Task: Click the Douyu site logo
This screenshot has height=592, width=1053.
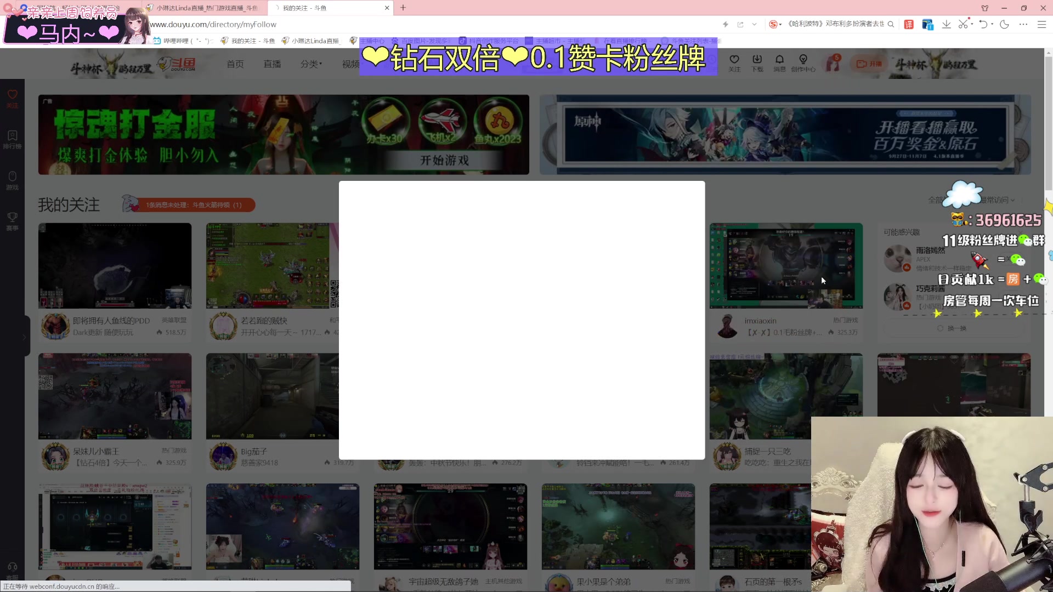Action: [177, 64]
